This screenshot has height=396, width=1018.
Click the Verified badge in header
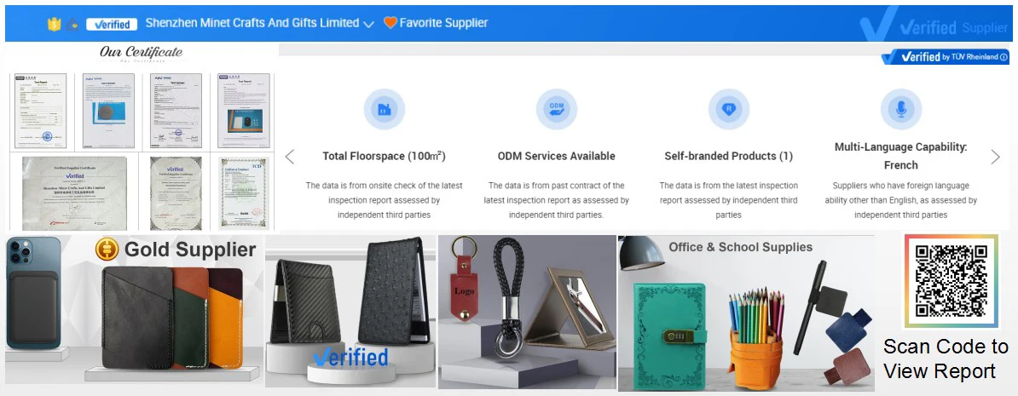click(112, 24)
